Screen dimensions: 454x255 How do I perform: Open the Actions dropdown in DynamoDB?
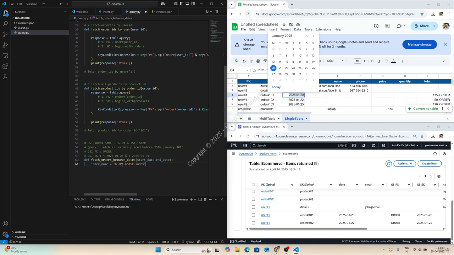click(405, 164)
